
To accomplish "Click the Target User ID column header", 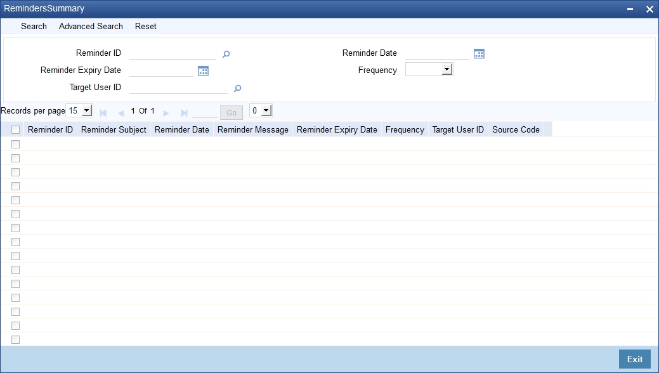I will [458, 129].
